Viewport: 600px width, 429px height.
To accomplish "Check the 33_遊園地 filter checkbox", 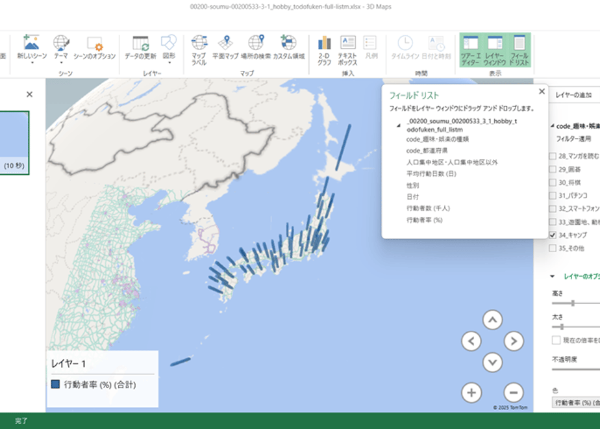I will coord(553,222).
